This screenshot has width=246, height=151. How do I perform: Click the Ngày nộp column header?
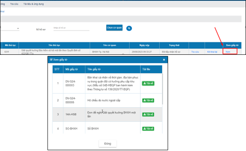(145, 45)
